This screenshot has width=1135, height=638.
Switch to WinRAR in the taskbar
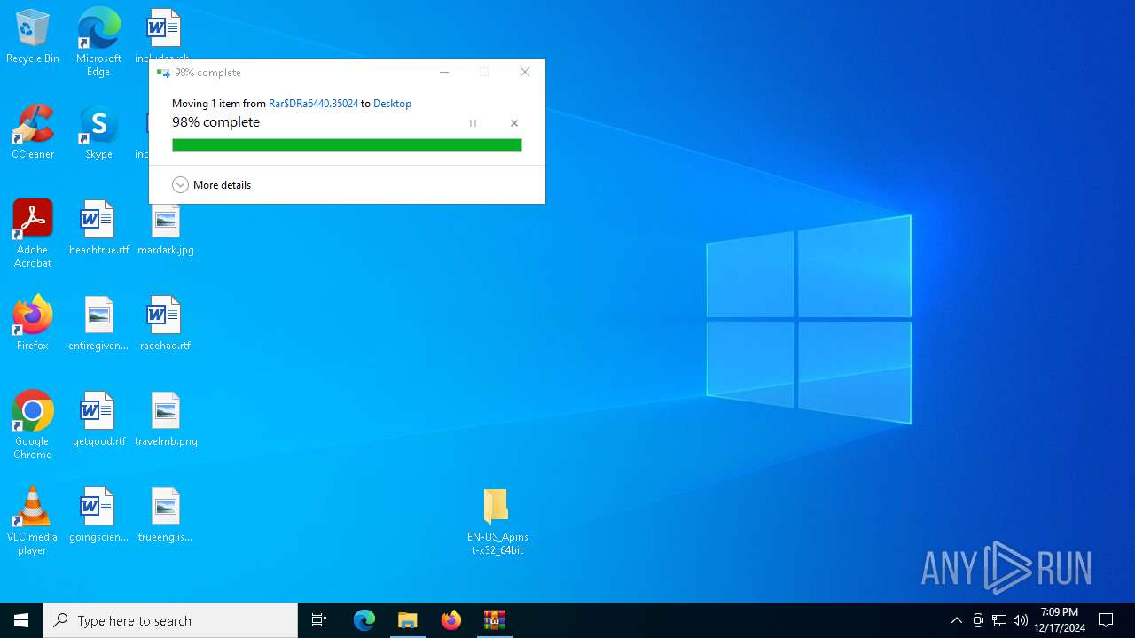[495, 620]
